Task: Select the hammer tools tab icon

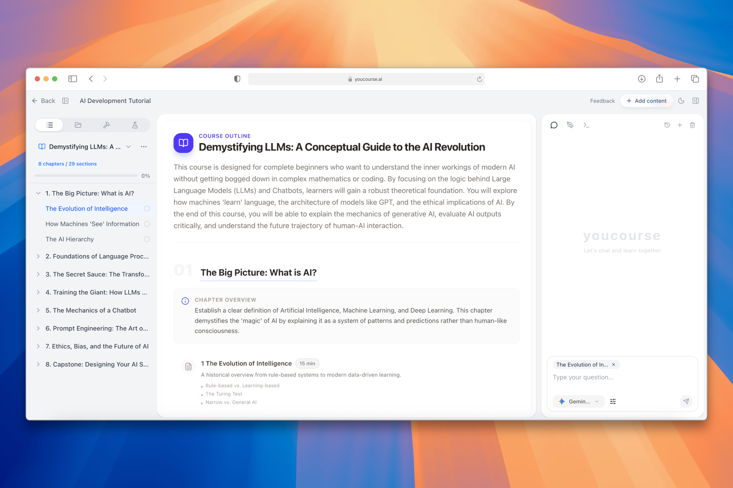Action: tap(107, 125)
